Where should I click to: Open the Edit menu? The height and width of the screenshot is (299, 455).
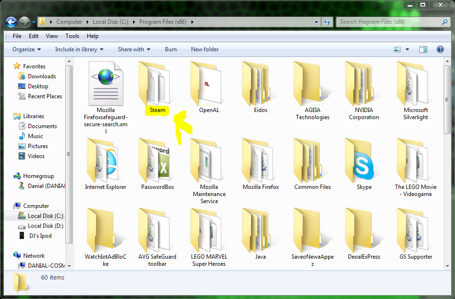coord(33,36)
